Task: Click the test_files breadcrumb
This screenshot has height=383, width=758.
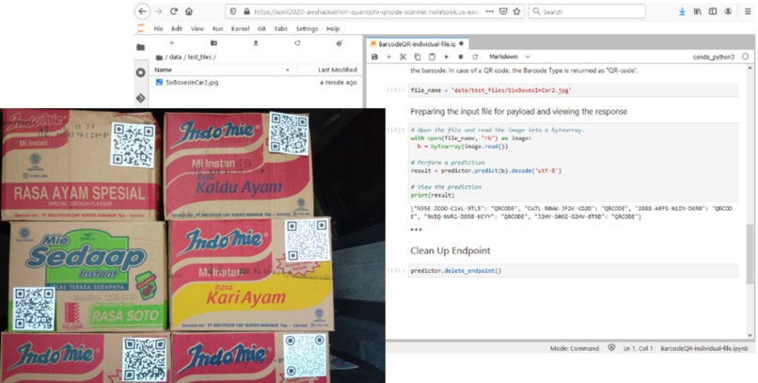Action: [199, 57]
